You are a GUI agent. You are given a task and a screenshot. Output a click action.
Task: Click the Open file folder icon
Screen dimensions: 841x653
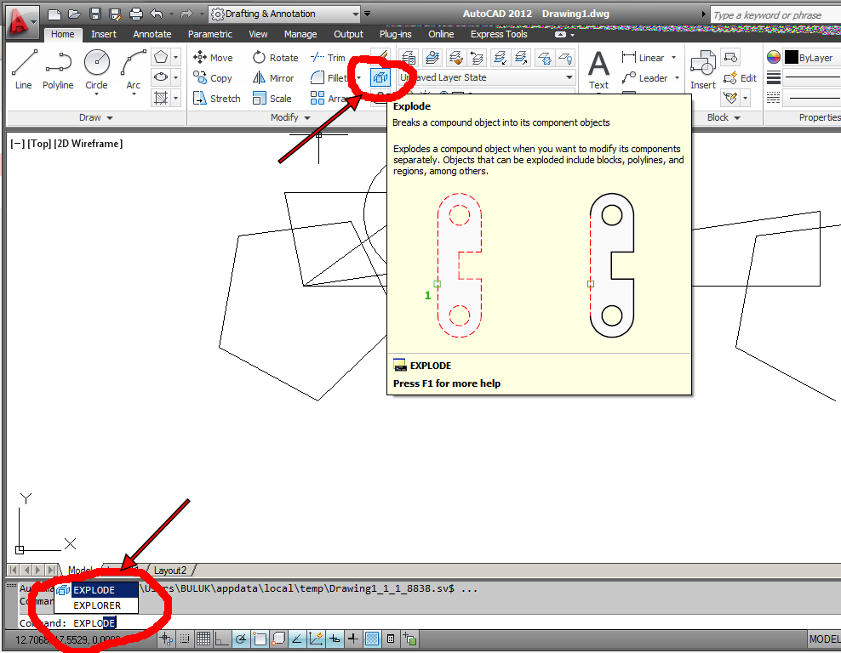point(75,14)
